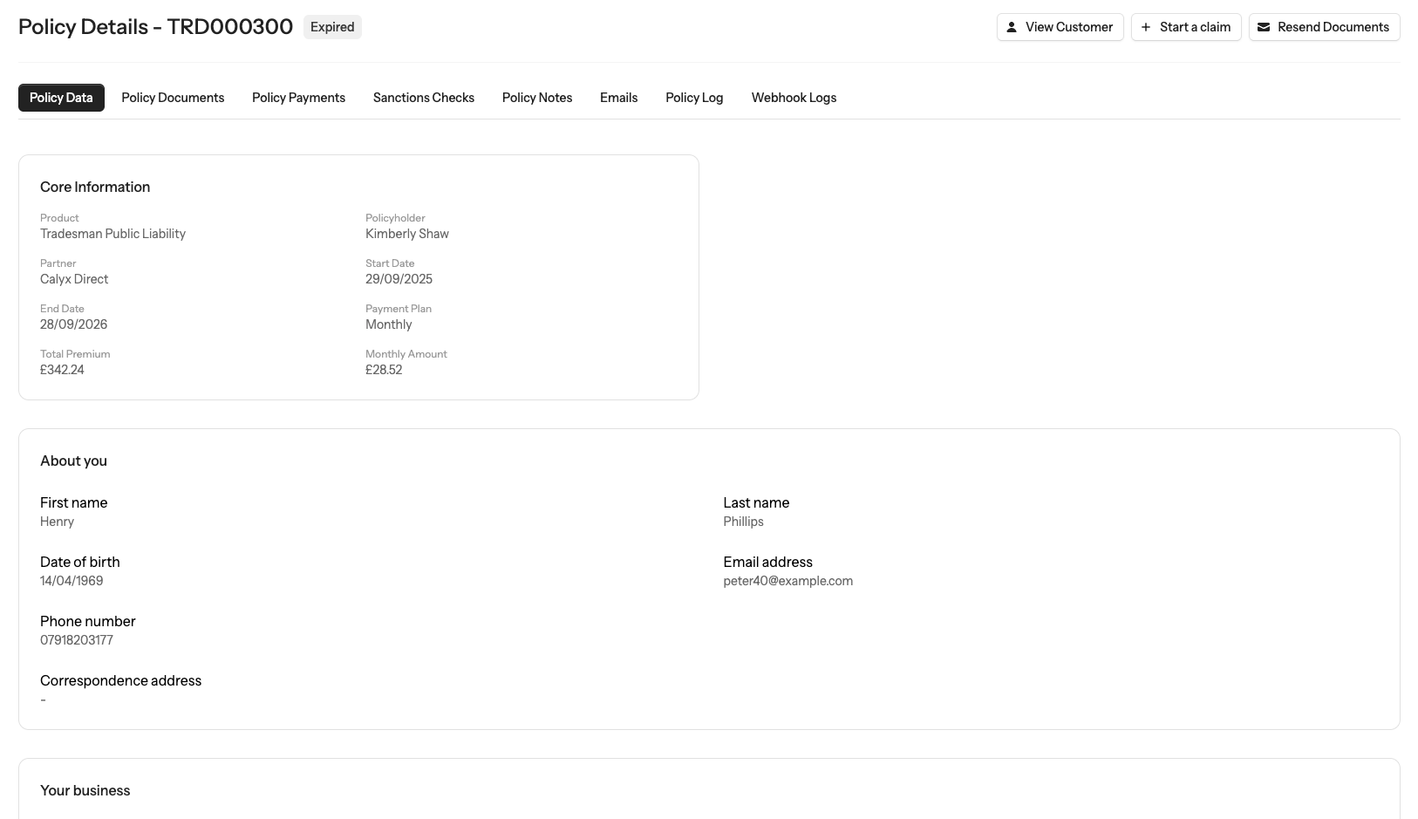Go to the Sanctions Checks tab
This screenshot has width=1418, height=819.
(424, 98)
